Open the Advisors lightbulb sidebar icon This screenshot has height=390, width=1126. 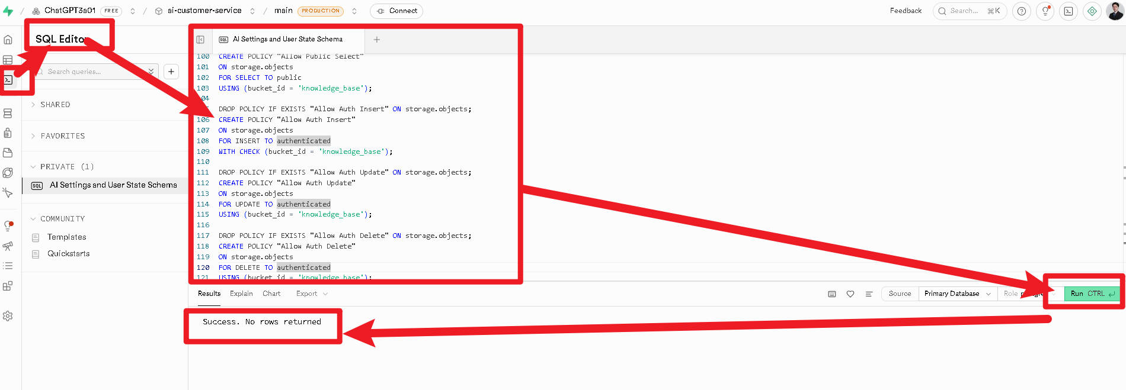[x=8, y=225]
